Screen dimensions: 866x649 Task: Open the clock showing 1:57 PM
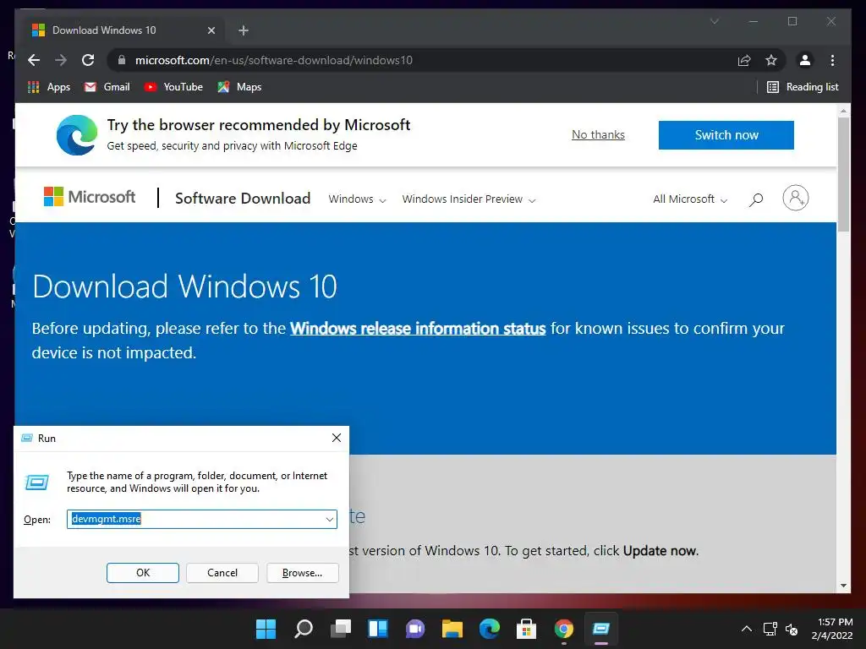[x=832, y=629]
